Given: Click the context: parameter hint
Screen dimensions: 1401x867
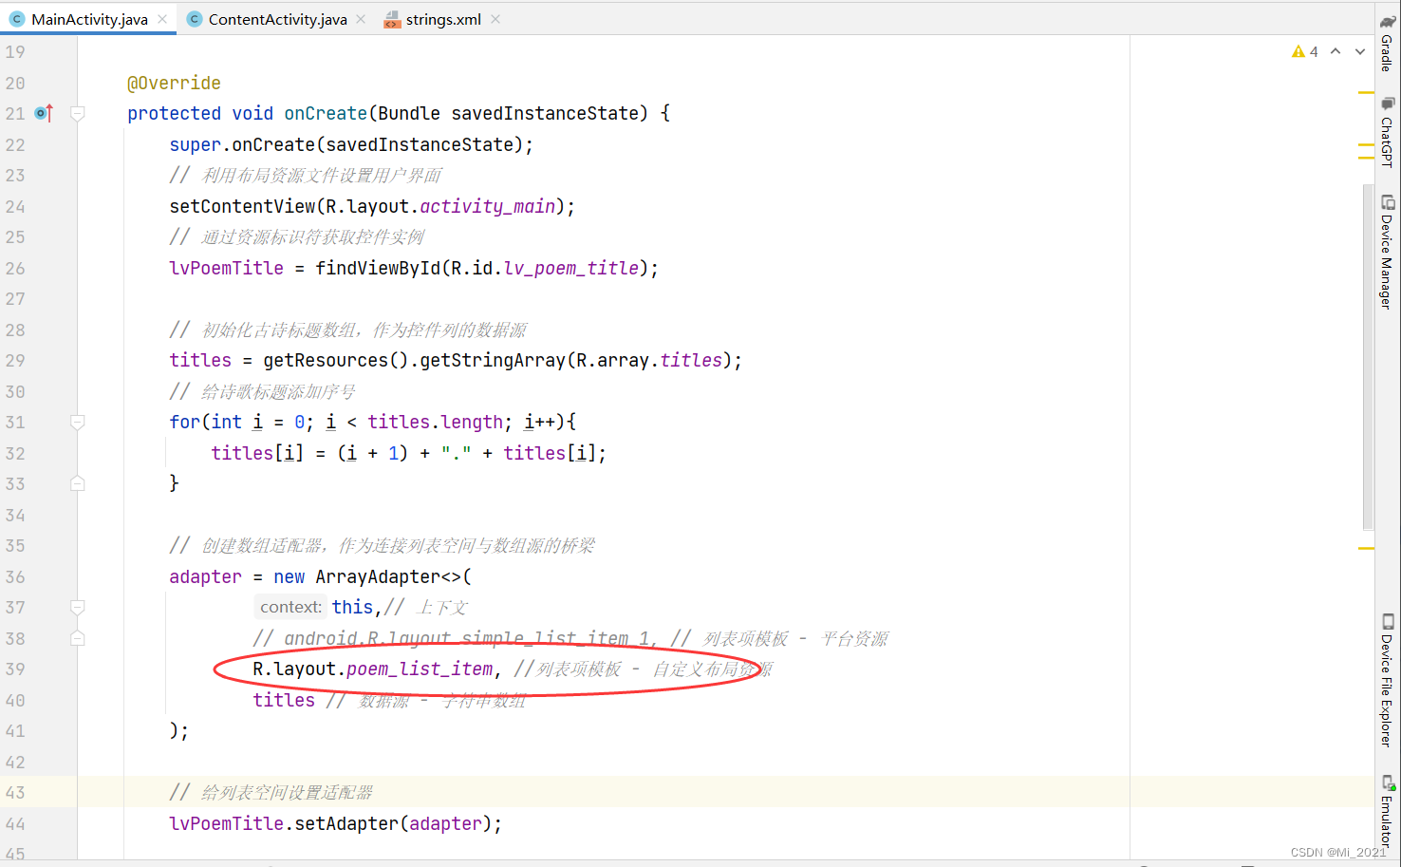Looking at the screenshot, I should (x=290, y=607).
